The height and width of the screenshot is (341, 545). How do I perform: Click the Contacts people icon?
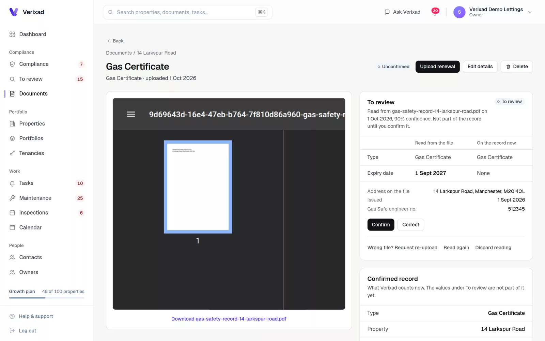(12, 257)
